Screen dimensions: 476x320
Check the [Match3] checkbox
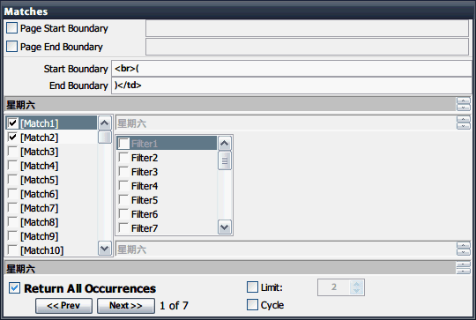12,152
